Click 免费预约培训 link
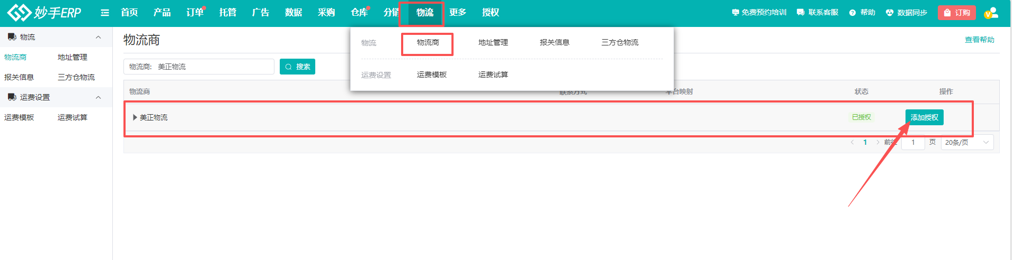 tap(759, 12)
